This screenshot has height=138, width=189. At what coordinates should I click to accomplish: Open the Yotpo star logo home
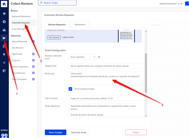[4, 4]
